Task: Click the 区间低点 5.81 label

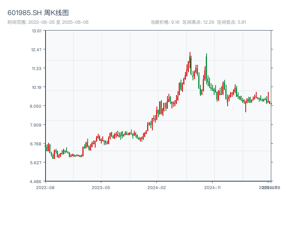Action: pos(231,22)
